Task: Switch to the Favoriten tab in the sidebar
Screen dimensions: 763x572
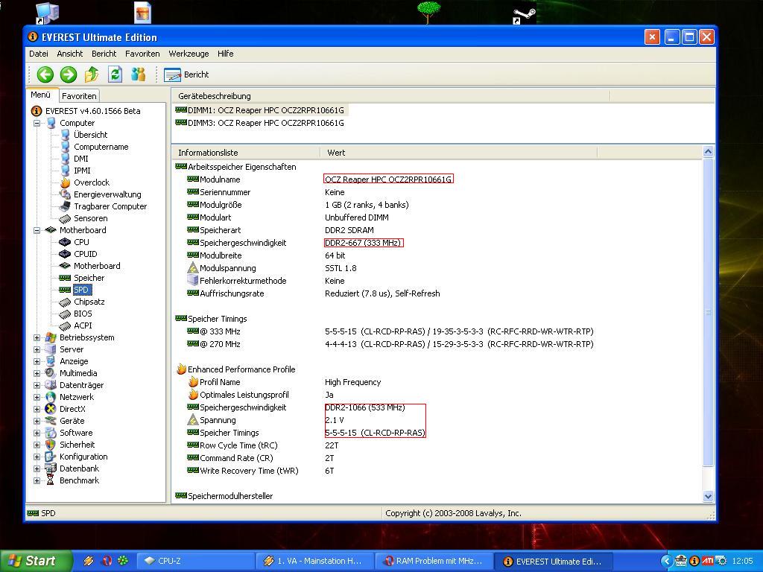Action: point(79,96)
